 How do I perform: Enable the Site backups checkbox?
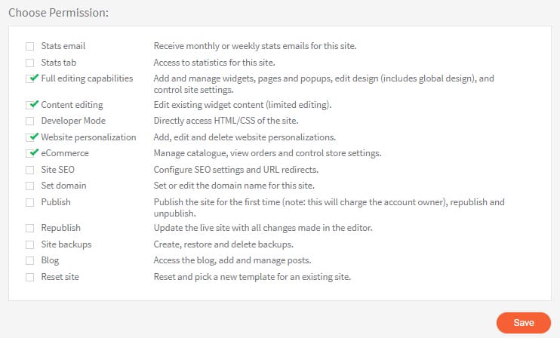click(x=30, y=244)
